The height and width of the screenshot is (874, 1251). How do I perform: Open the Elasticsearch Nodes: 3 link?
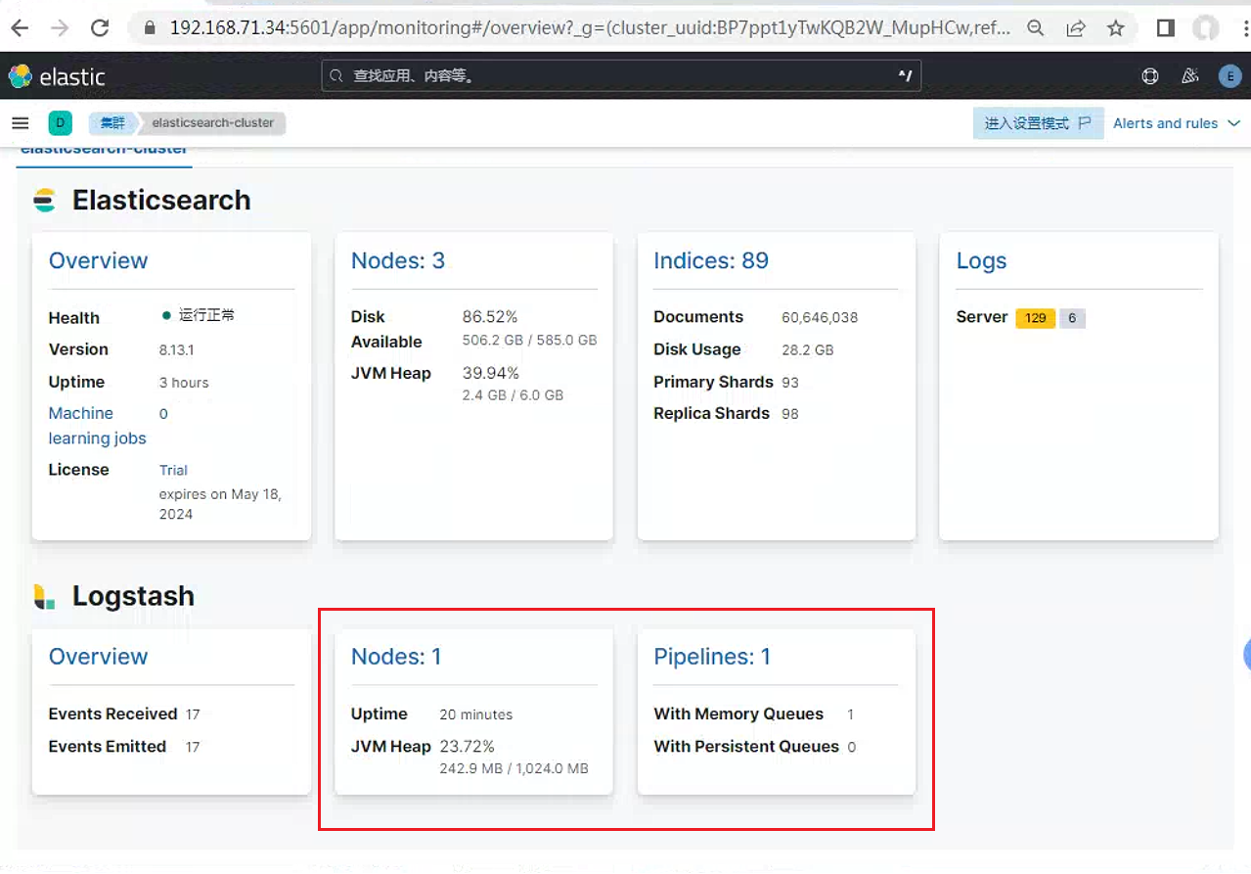(398, 260)
